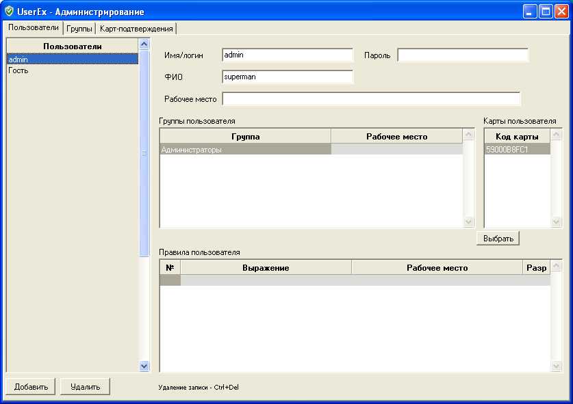This screenshot has width=573, height=404.
Task: Select the Гость user in the list
Action: pos(18,70)
